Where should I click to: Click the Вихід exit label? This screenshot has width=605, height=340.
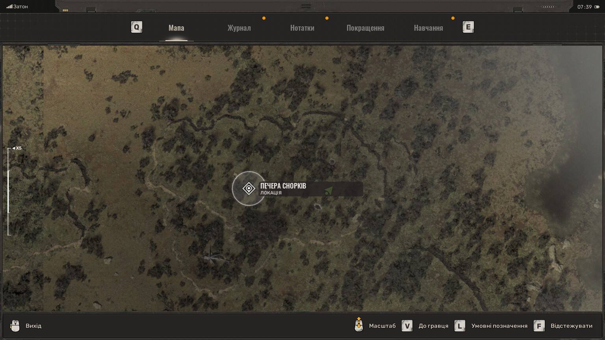[x=33, y=326]
